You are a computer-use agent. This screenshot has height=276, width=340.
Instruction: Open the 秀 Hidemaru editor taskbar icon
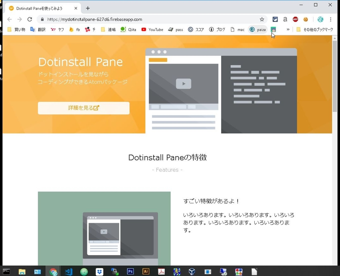(x=177, y=271)
